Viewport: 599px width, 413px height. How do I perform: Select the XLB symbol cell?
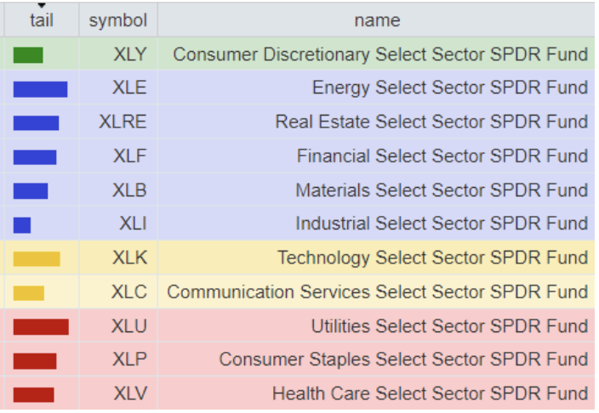coord(128,190)
